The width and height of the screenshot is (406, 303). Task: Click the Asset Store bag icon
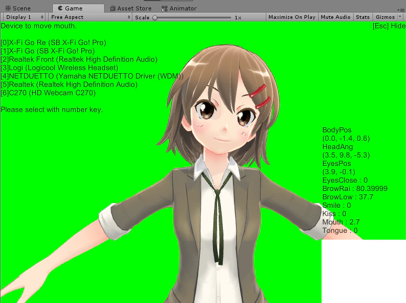112,8
